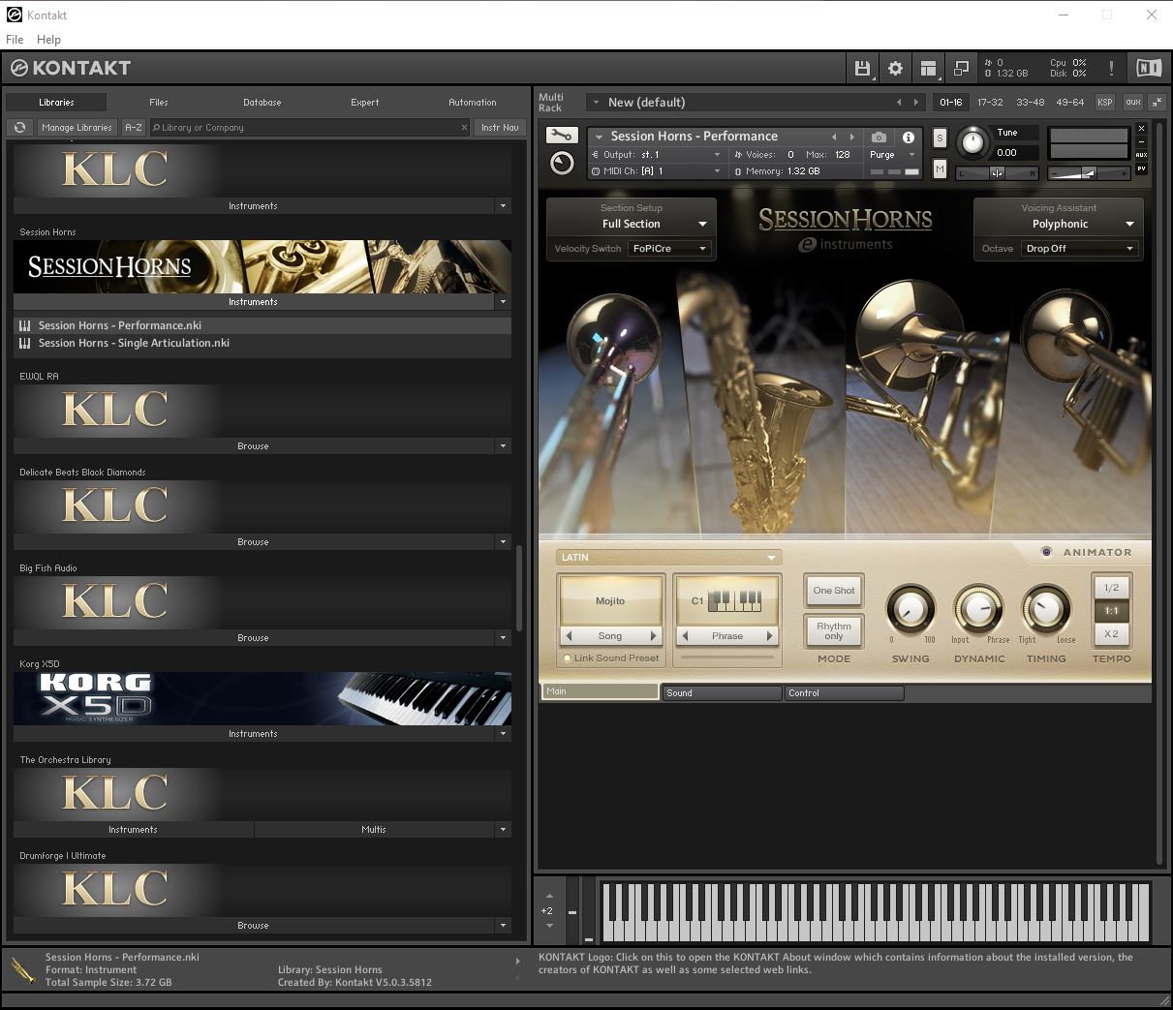Enable Link Sound Preset option
Image resolution: width=1173 pixels, height=1010 pixels.
pyautogui.click(x=568, y=658)
